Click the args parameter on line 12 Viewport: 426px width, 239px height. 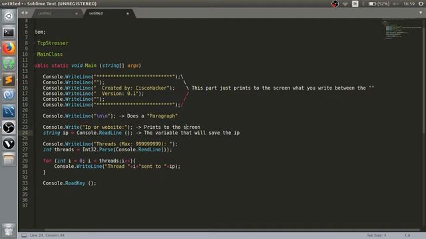(133, 66)
